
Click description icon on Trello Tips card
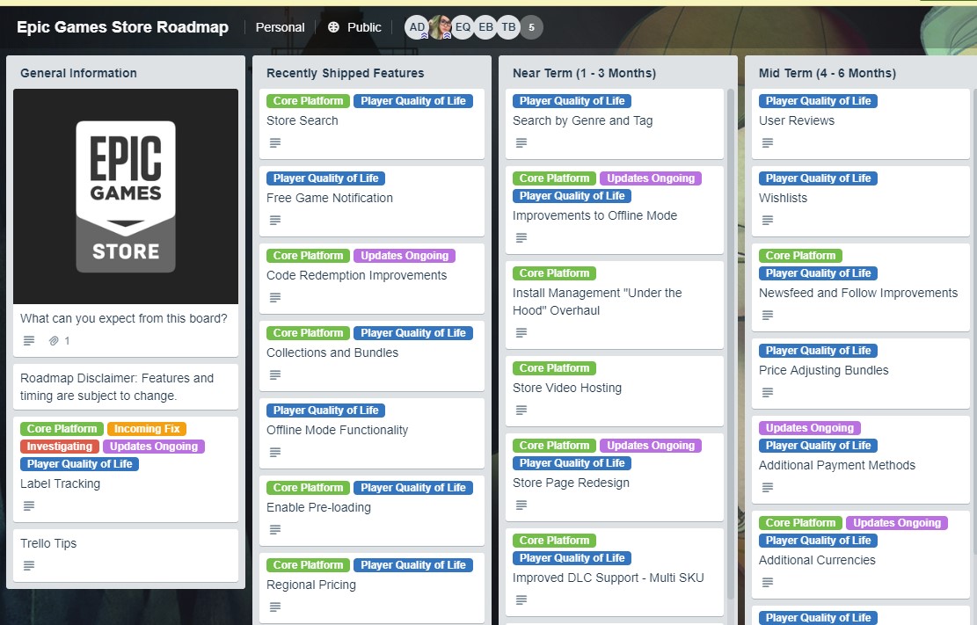click(x=29, y=565)
